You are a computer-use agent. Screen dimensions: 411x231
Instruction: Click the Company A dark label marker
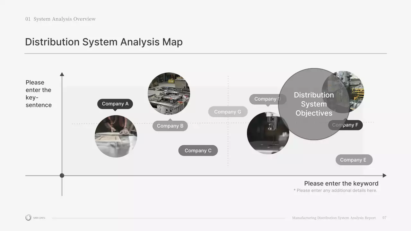115,104
